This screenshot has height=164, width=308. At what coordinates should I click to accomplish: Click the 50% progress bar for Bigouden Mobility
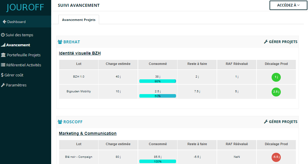click(x=157, y=96)
